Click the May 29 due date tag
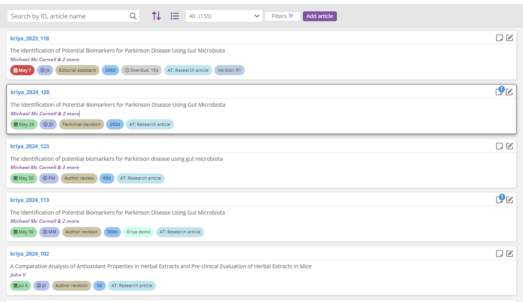 click(x=24, y=124)
